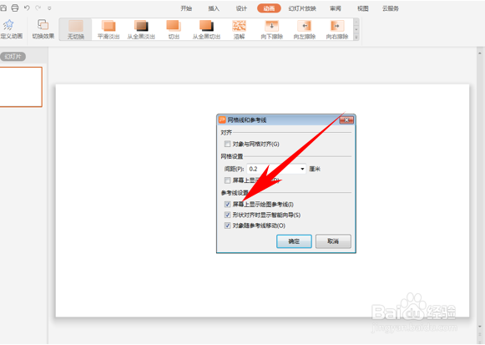Uncheck 形状对齐时显示智能向导(S)
485x345 pixels.
pyautogui.click(x=227, y=215)
